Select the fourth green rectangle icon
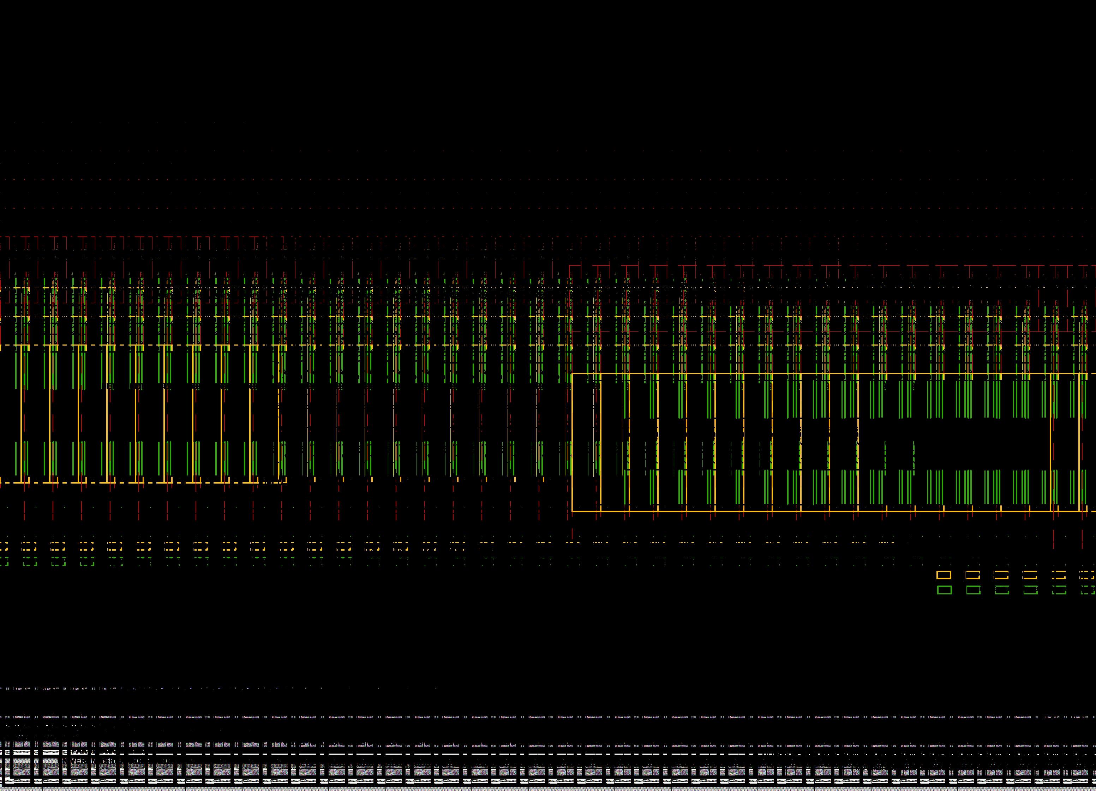This screenshot has height=791, width=1096. (x=1030, y=590)
